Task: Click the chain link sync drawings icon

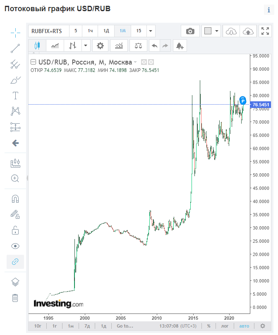Action: 15,262
